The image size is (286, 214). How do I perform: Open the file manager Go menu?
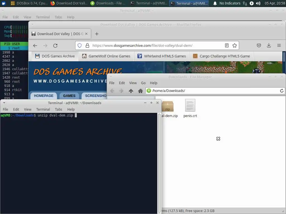point(143,83)
